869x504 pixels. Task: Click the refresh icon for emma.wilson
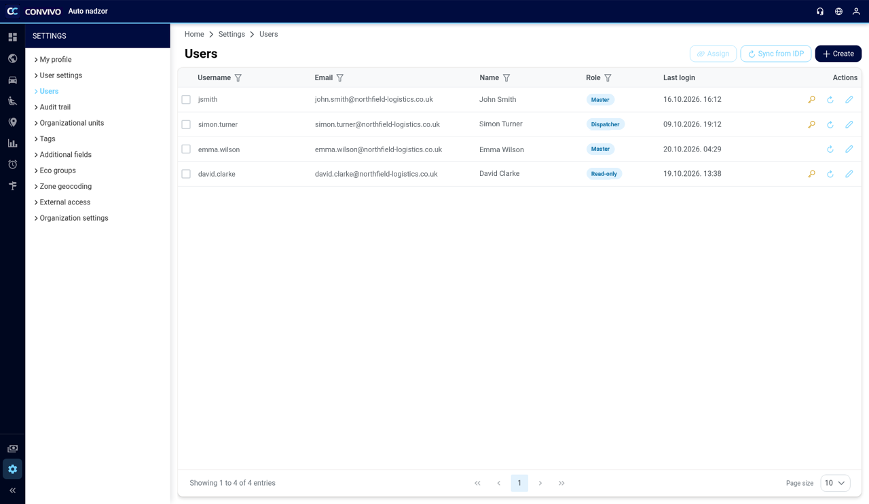pos(830,149)
